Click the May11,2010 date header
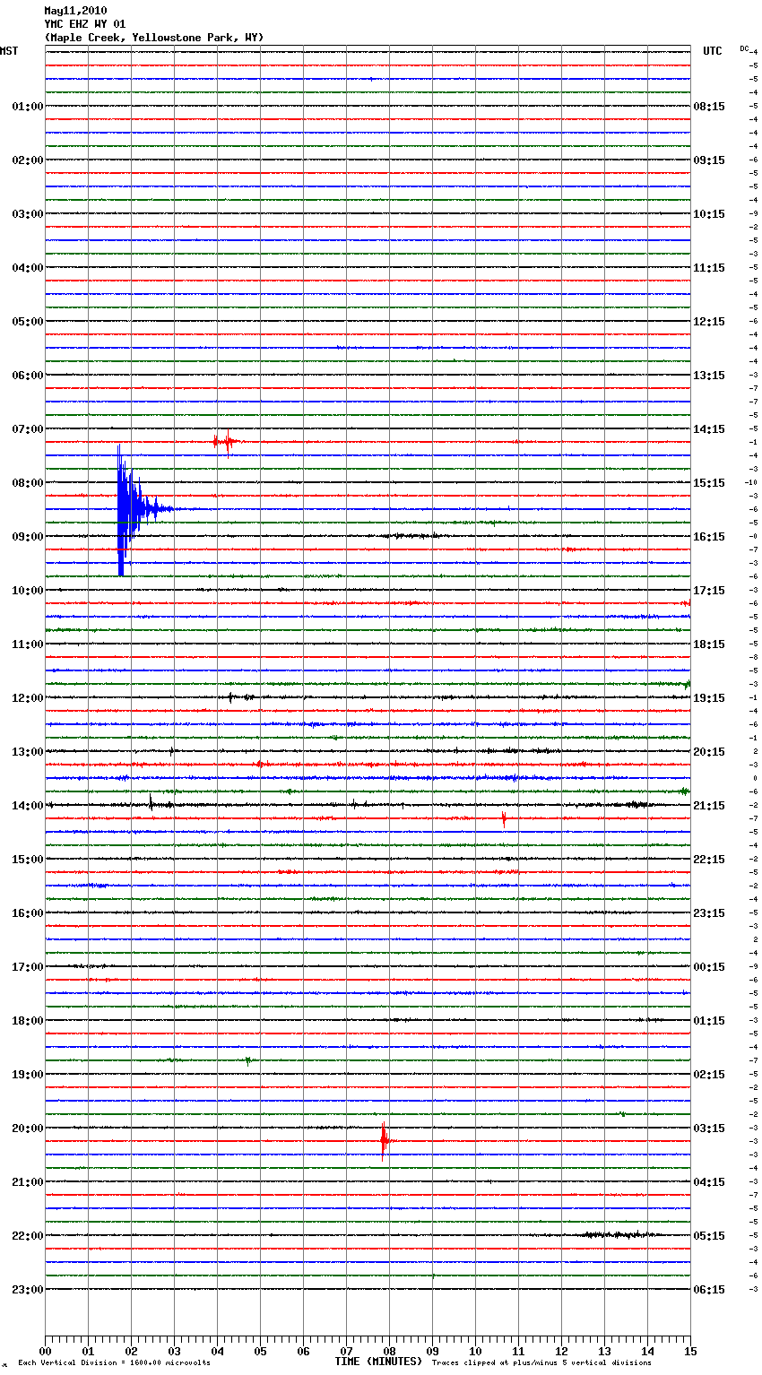This screenshot has height=1375, width=762. [x=75, y=11]
